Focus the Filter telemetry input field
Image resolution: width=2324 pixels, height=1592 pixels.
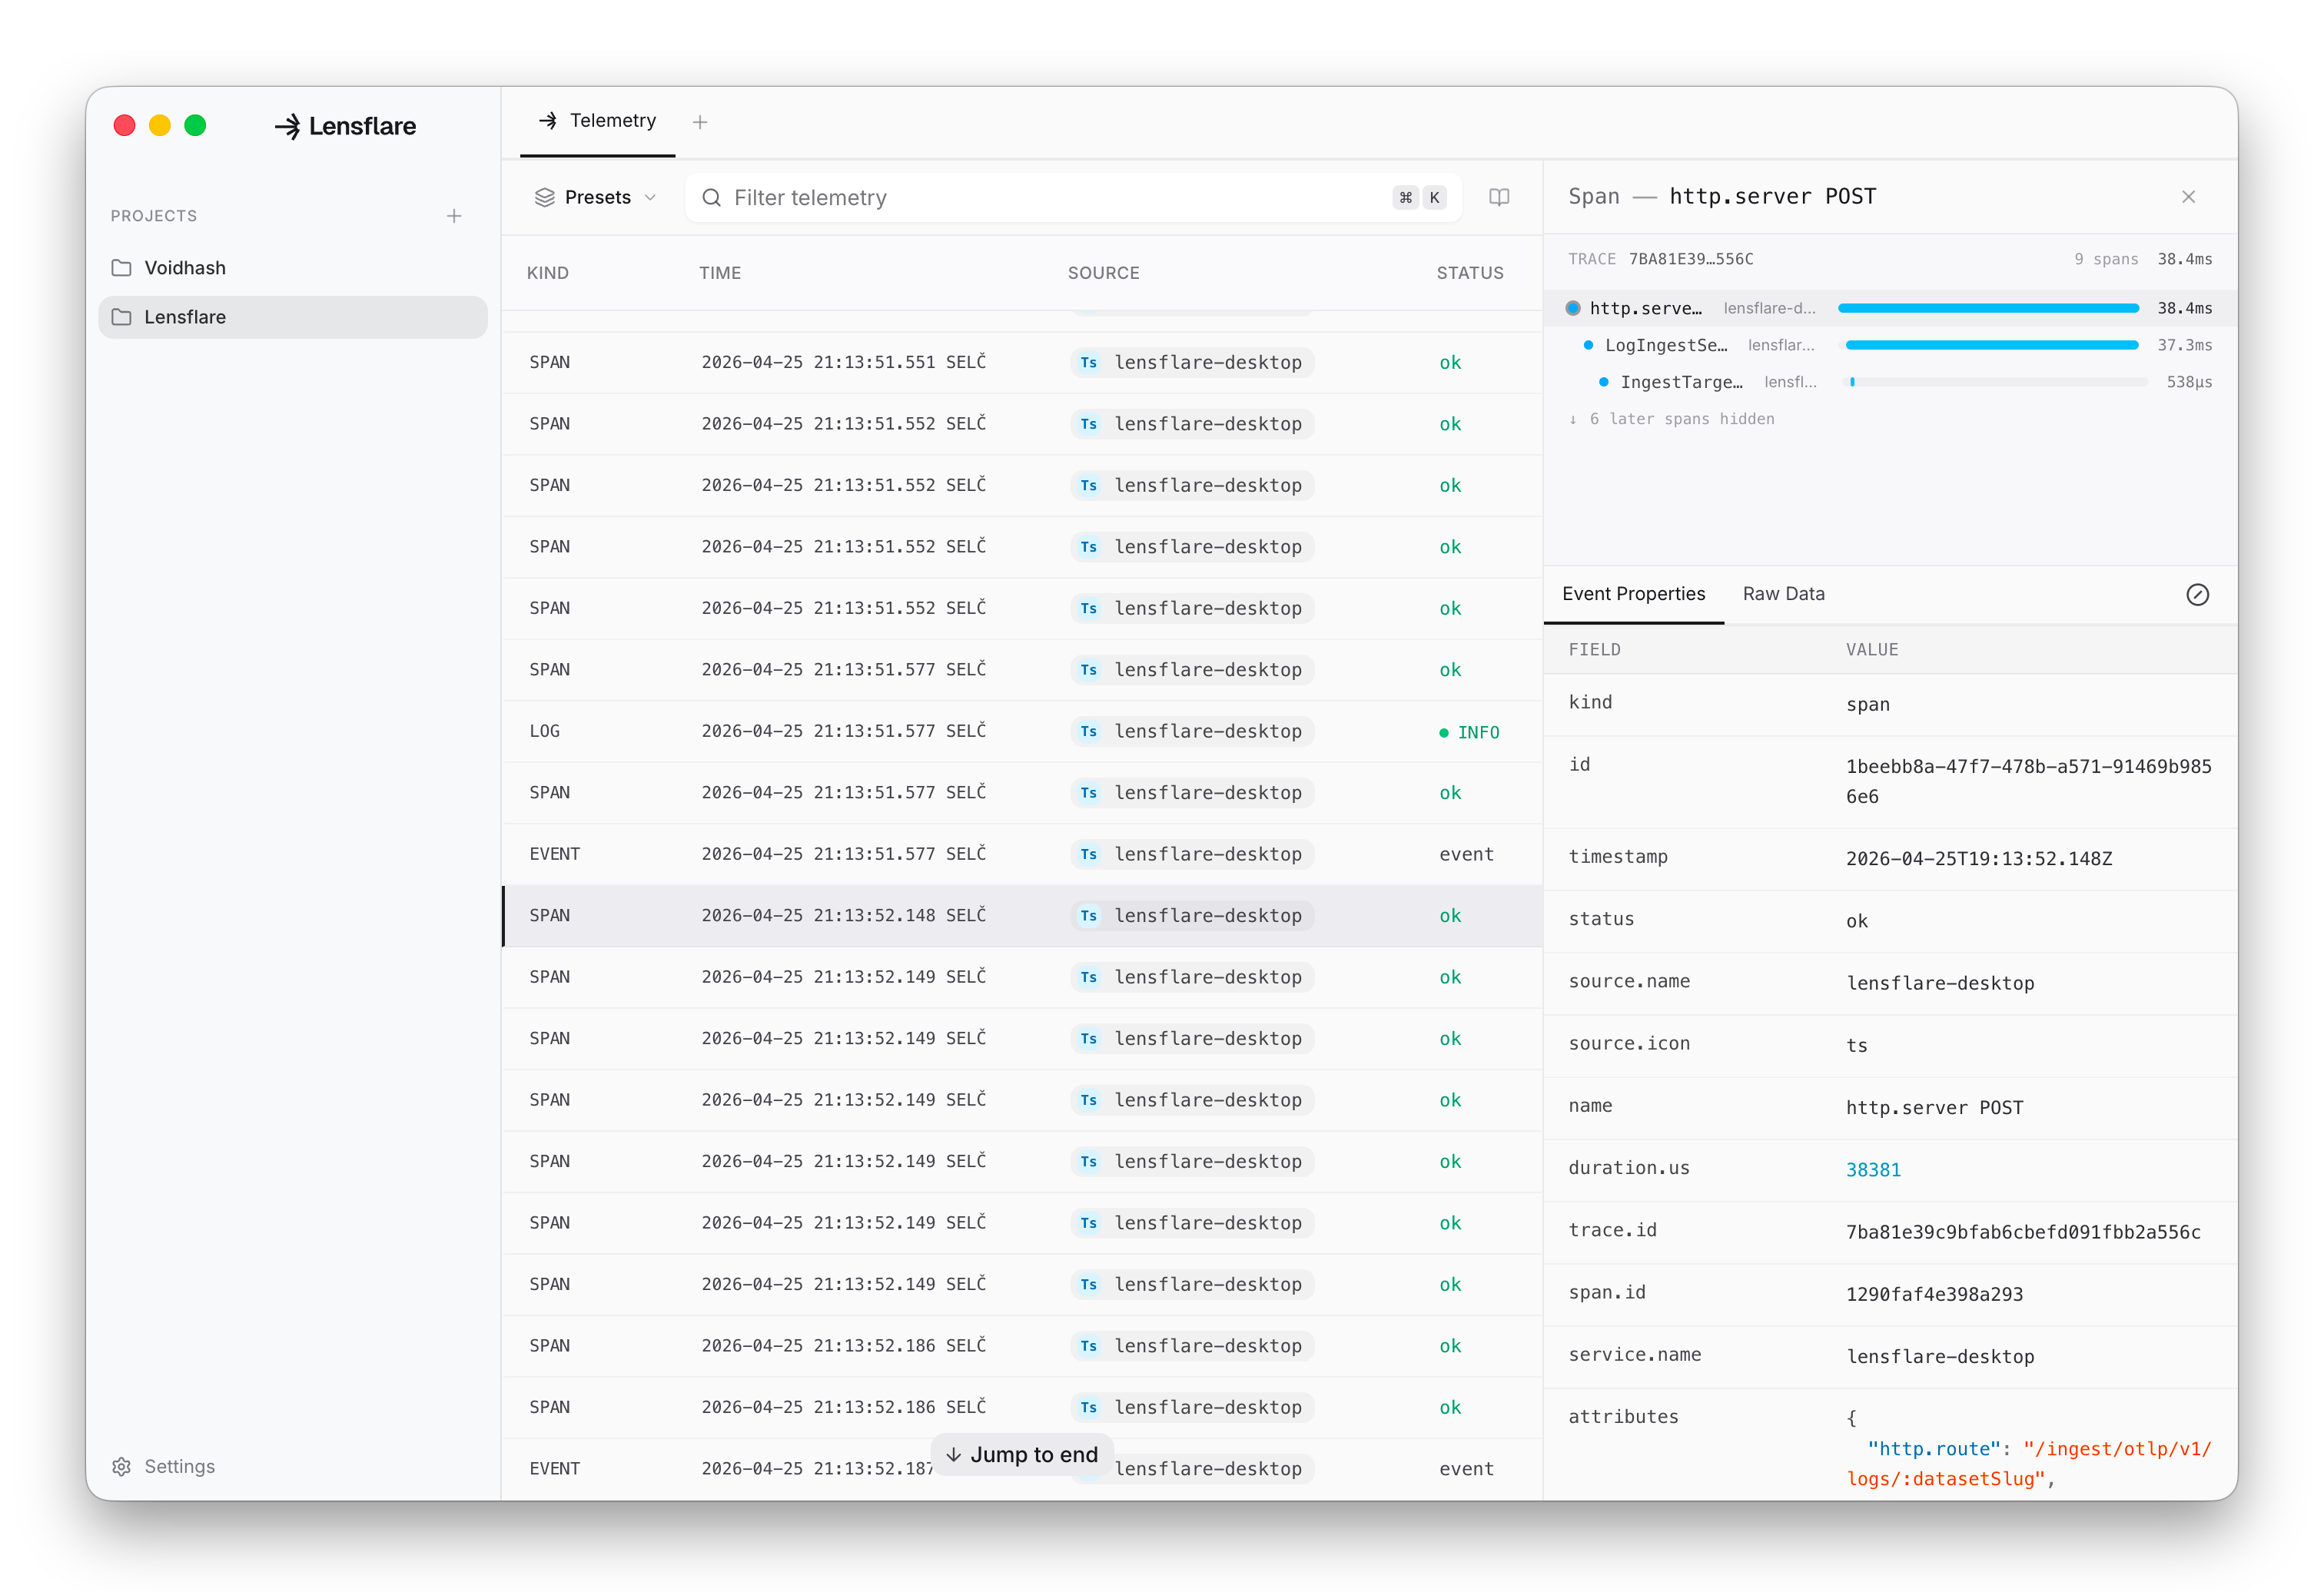(1050, 198)
